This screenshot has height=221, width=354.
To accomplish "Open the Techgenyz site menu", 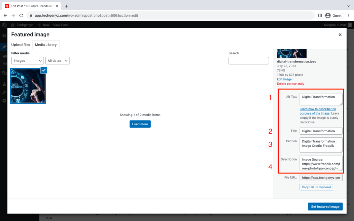I will (x=22, y=25).
